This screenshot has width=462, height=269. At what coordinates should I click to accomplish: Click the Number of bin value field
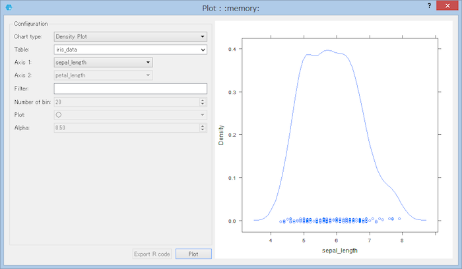(127, 102)
